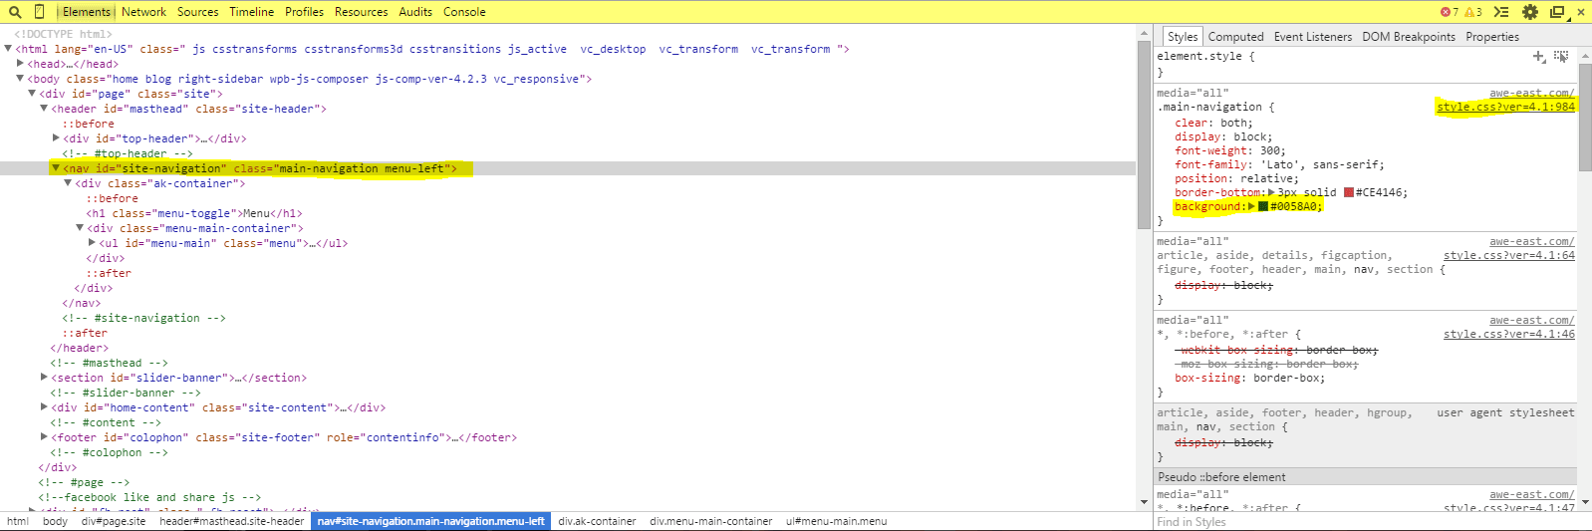The height and width of the screenshot is (531, 1592).
Task: Collapse the html element node arrow
Action: pos(8,49)
